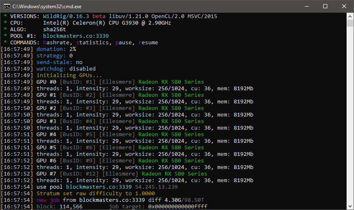354x210 pixels.
Task: Click the 'statistics' command word
Action: coord(92,42)
